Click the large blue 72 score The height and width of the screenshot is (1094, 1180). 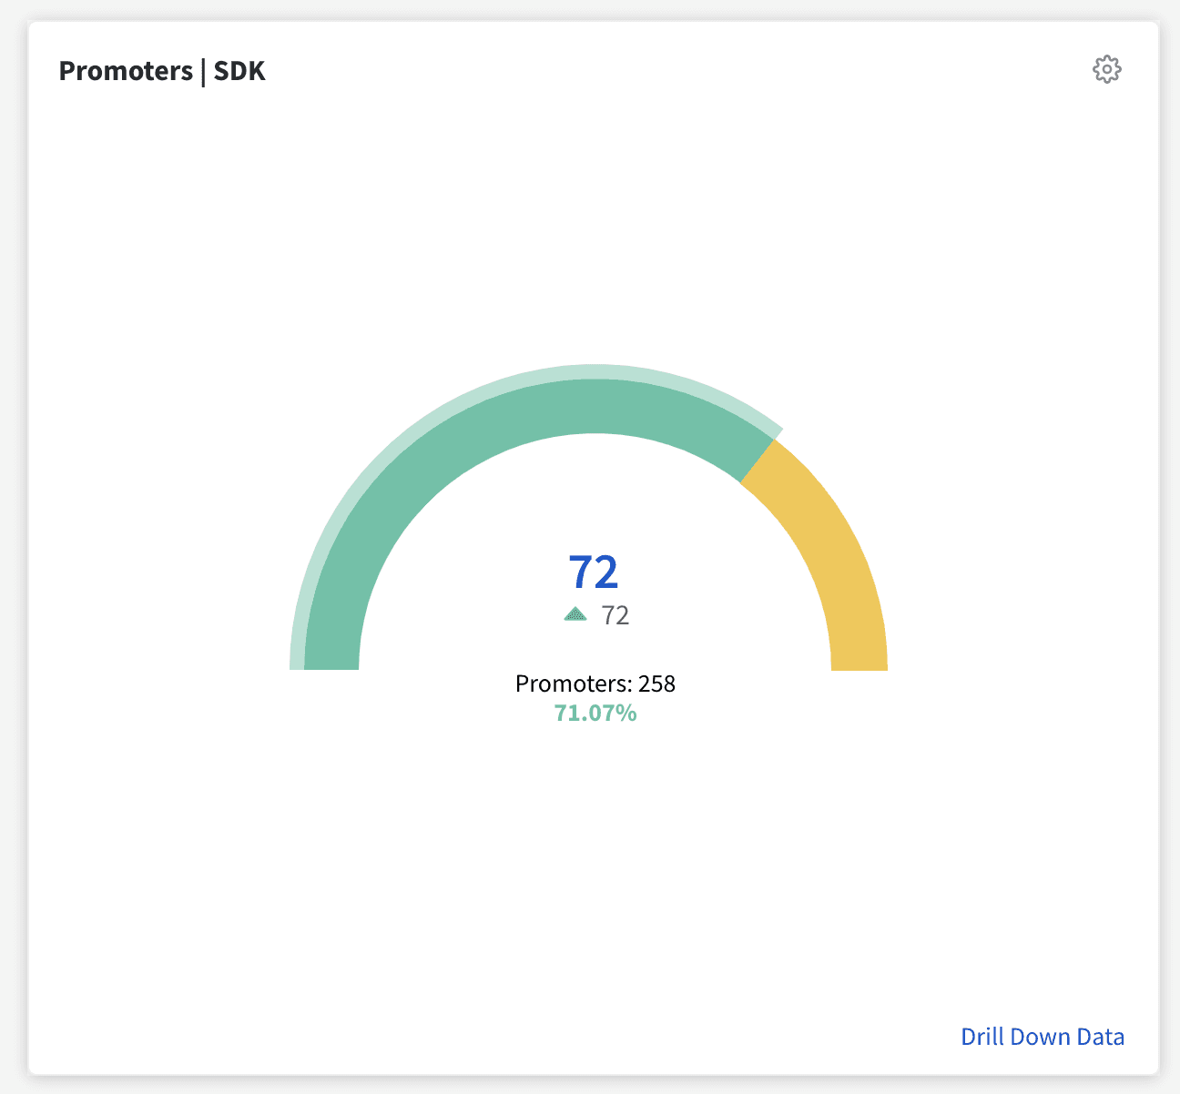(594, 572)
